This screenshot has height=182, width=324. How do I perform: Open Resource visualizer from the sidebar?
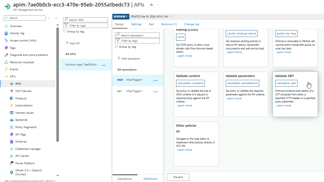point(22,62)
